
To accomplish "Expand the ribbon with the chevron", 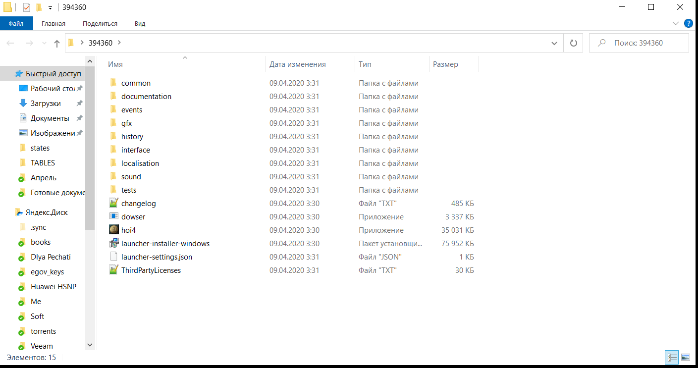I will pos(676,23).
